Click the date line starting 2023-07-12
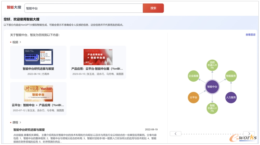 pyautogui.click(x=38, y=110)
